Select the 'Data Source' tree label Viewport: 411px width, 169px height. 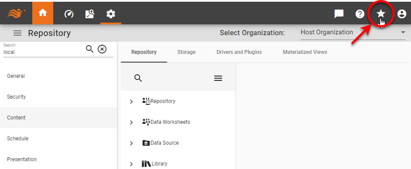click(x=164, y=142)
